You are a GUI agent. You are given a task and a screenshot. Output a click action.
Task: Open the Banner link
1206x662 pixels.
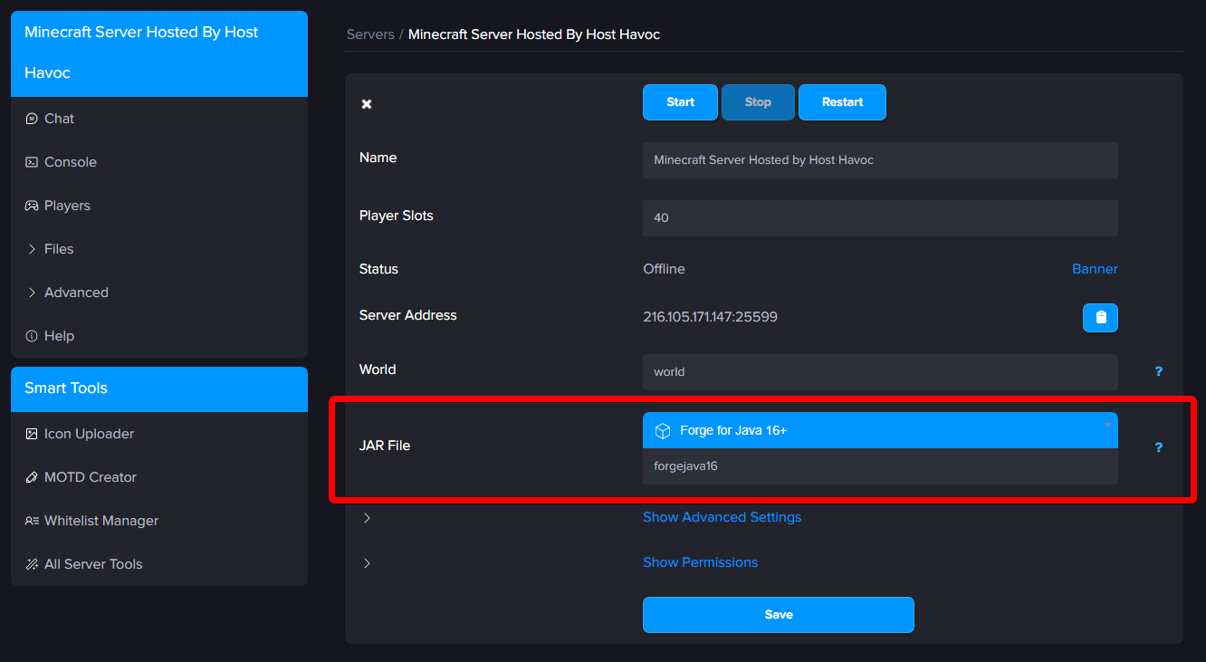point(1095,269)
